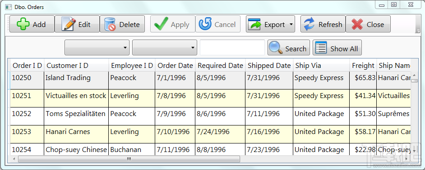Click Peacock in the 10252 row
The image size is (425, 170).
[x=132, y=116]
